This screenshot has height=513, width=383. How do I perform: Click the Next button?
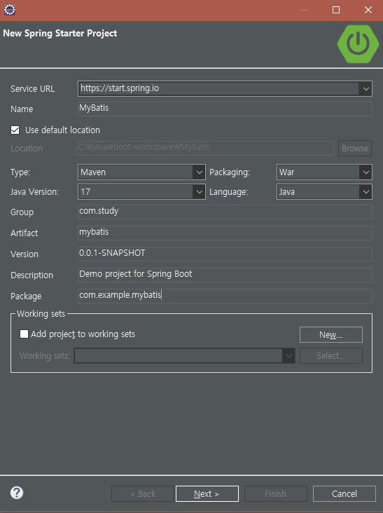pyautogui.click(x=207, y=493)
